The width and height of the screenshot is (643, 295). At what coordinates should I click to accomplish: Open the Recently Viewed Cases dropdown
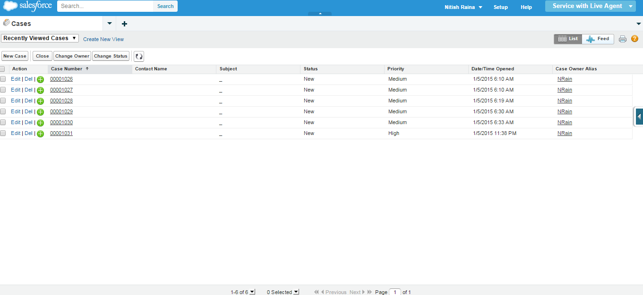tap(40, 38)
